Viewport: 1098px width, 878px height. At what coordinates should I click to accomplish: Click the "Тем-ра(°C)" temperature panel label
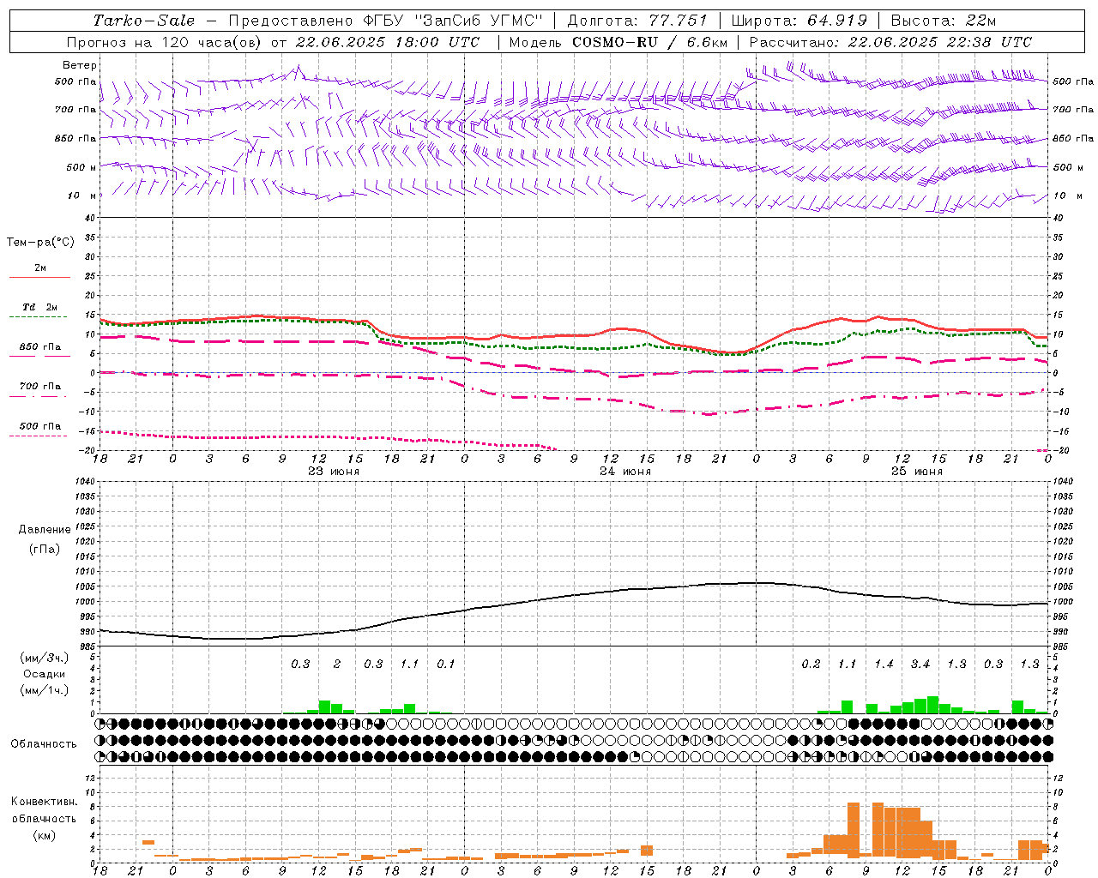(x=40, y=243)
